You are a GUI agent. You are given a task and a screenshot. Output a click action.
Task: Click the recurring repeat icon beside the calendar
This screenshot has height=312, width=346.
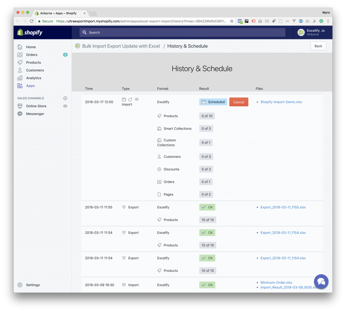pyautogui.click(x=130, y=99)
